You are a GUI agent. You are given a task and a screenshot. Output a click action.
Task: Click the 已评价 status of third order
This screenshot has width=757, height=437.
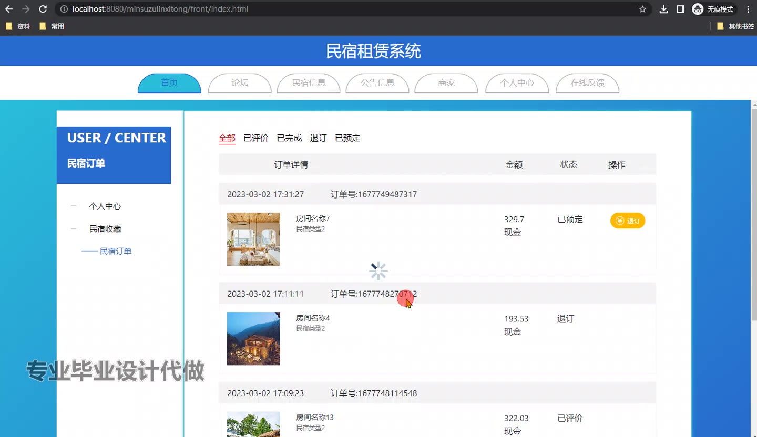(570, 419)
